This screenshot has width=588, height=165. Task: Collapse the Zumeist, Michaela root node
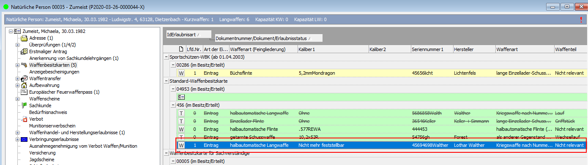pos(10,31)
